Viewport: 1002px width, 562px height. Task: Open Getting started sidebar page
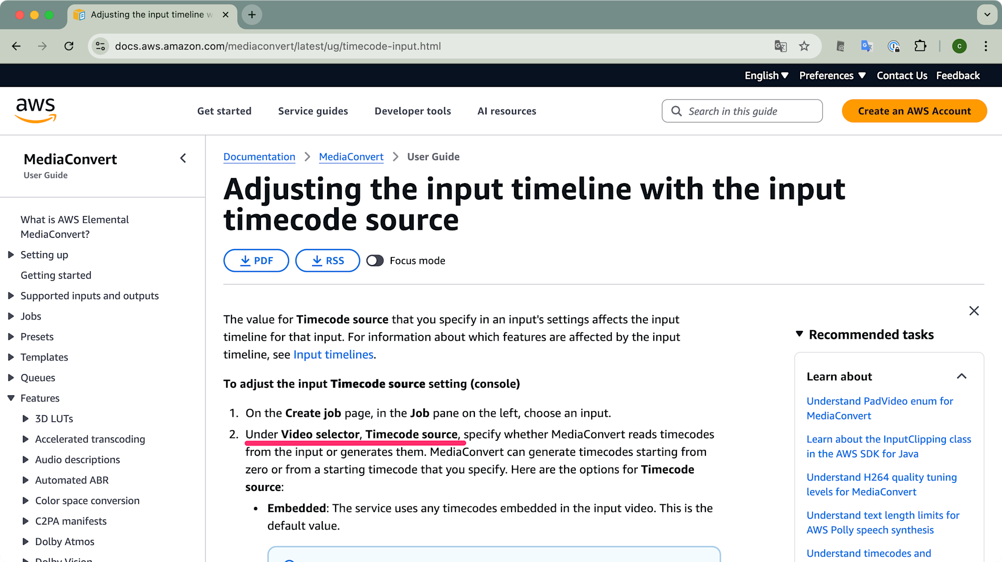(x=56, y=275)
